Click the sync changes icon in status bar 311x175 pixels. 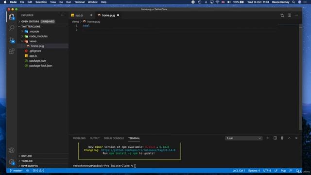coord(28,171)
